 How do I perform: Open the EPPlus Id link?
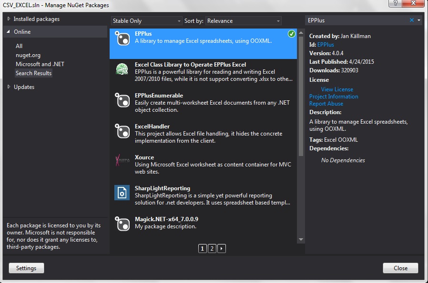[326, 45]
